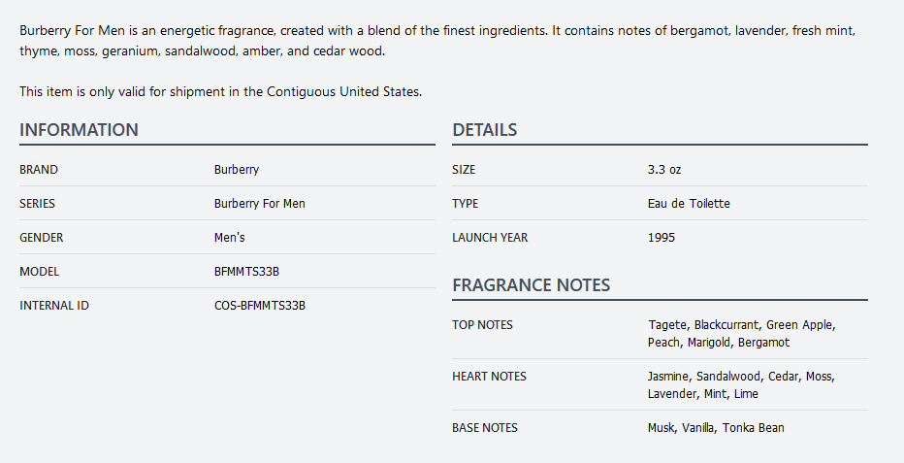Image resolution: width=904 pixels, height=463 pixels.
Task: Click the Contiguous United States shipment notice
Action: tap(220, 92)
